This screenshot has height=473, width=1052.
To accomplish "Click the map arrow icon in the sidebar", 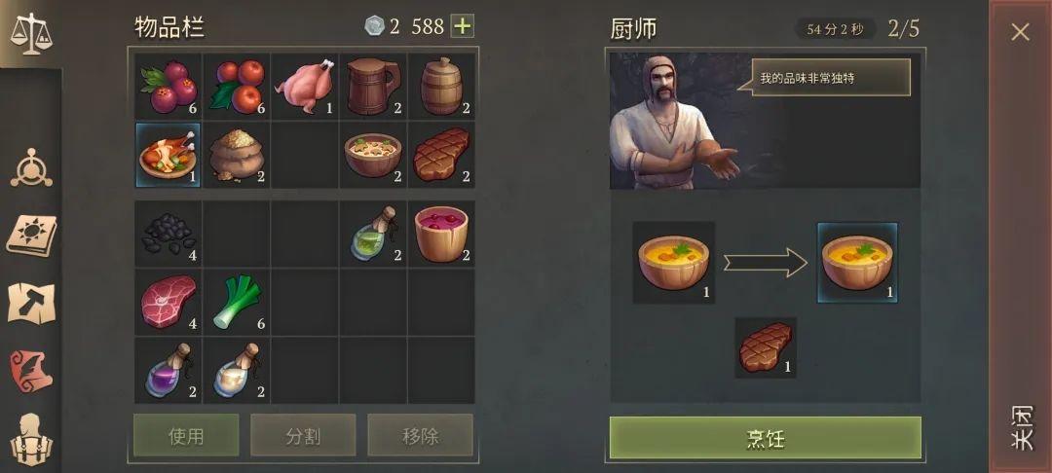I will [x=31, y=304].
